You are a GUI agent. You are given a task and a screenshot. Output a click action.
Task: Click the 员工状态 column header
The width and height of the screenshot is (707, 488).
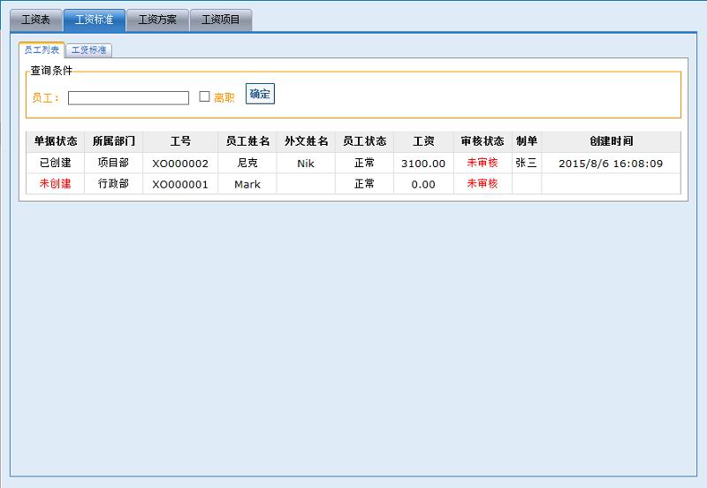pos(364,141)
